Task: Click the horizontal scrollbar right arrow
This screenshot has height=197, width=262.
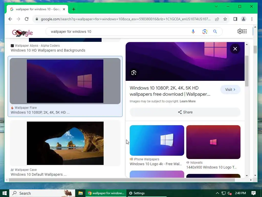Action: (251, 180)
